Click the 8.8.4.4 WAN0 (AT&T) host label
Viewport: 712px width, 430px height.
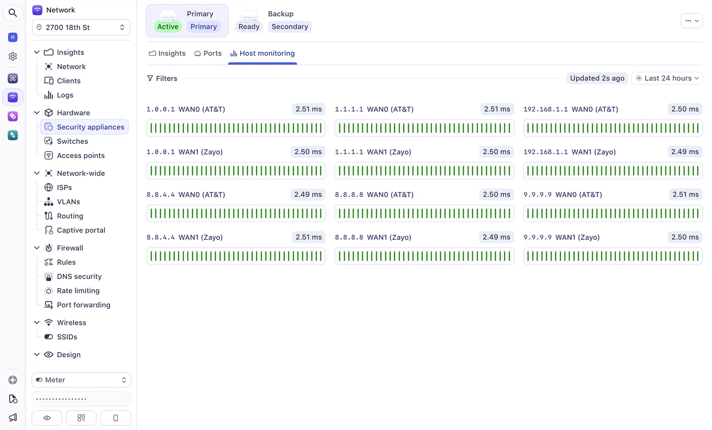tap(186, 195)
